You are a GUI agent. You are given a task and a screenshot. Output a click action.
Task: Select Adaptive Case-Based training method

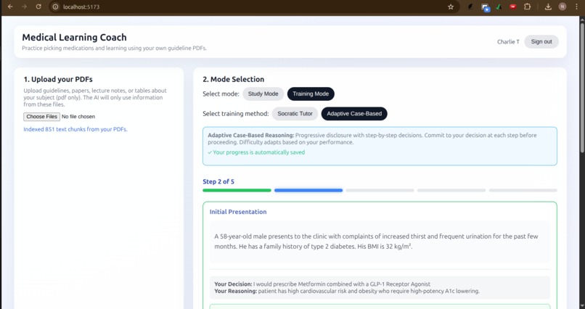(354, 114)
